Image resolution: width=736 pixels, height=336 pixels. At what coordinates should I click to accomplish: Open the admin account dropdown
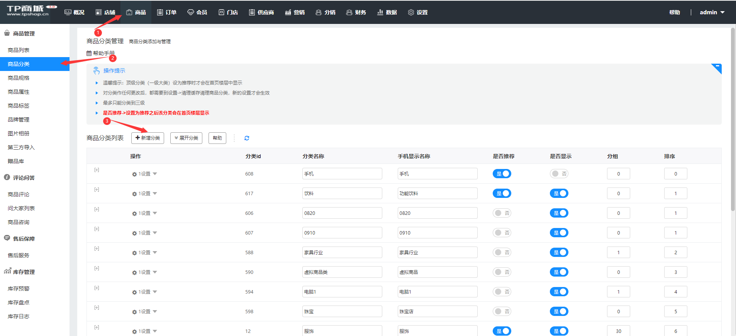pos(712,12)
